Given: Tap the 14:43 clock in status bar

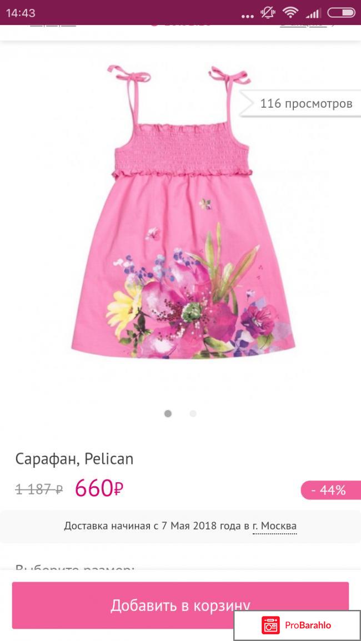Looking at the screenshot, I should click(x=21, y=13).
